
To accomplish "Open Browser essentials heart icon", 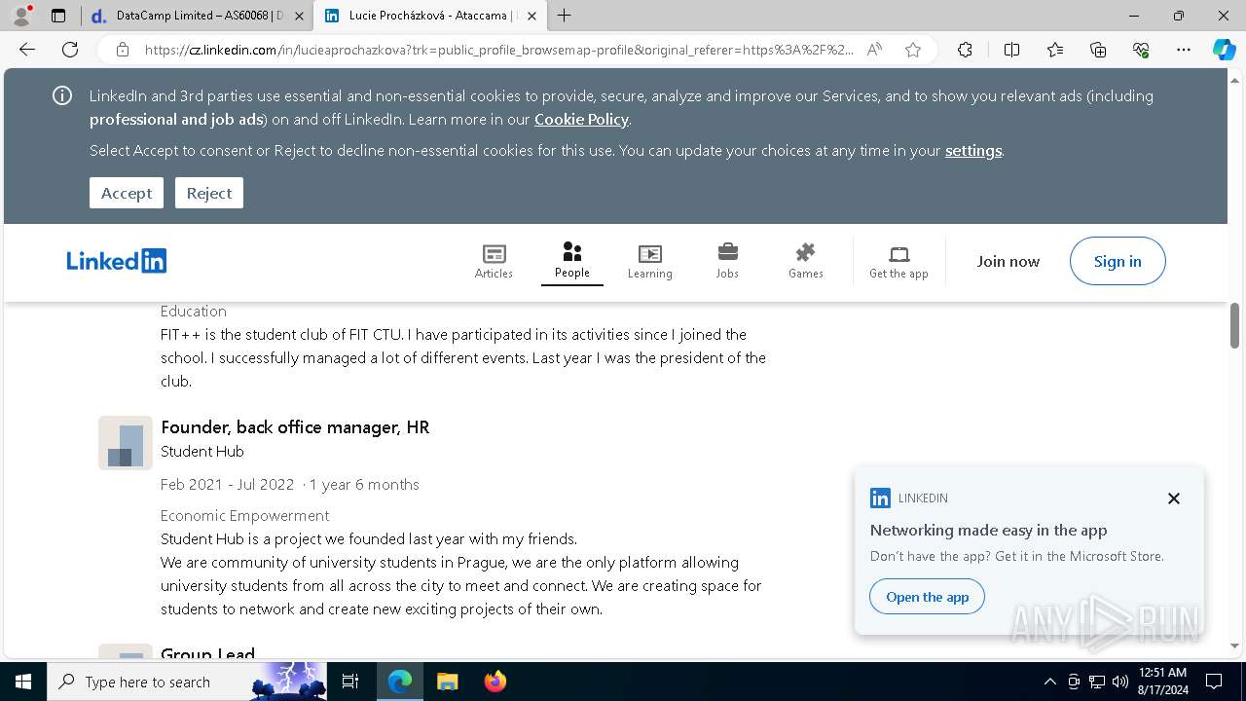I will [1141, 50].
